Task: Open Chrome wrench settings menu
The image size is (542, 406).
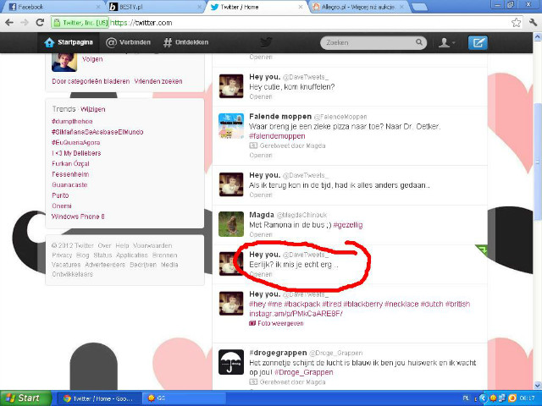Action: (x=533, y=23)
